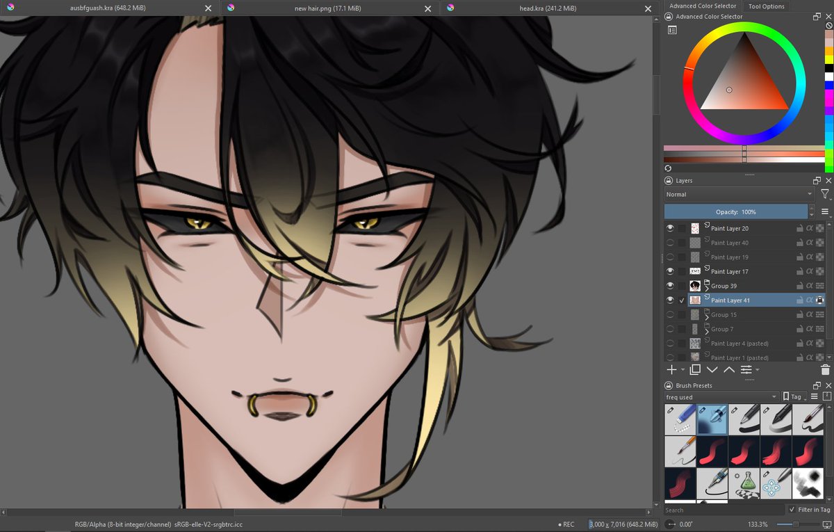The height and width of the screenshot is (532, 834).
Task: Float the Layers docker
Action: click(817, 180)
